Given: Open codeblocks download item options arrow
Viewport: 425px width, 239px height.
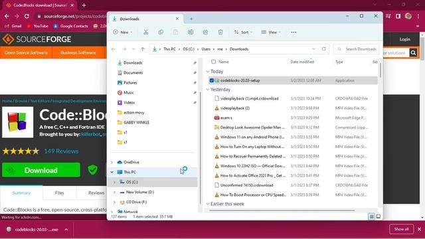Looking at the screenshot, I should (x=66, y=230).
